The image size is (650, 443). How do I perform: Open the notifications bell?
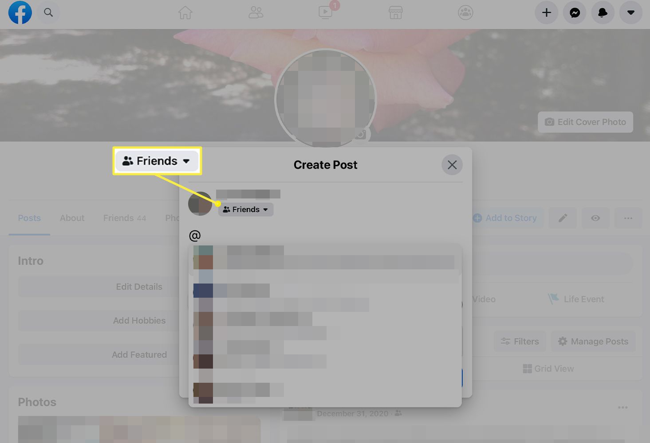click(603, 13)
